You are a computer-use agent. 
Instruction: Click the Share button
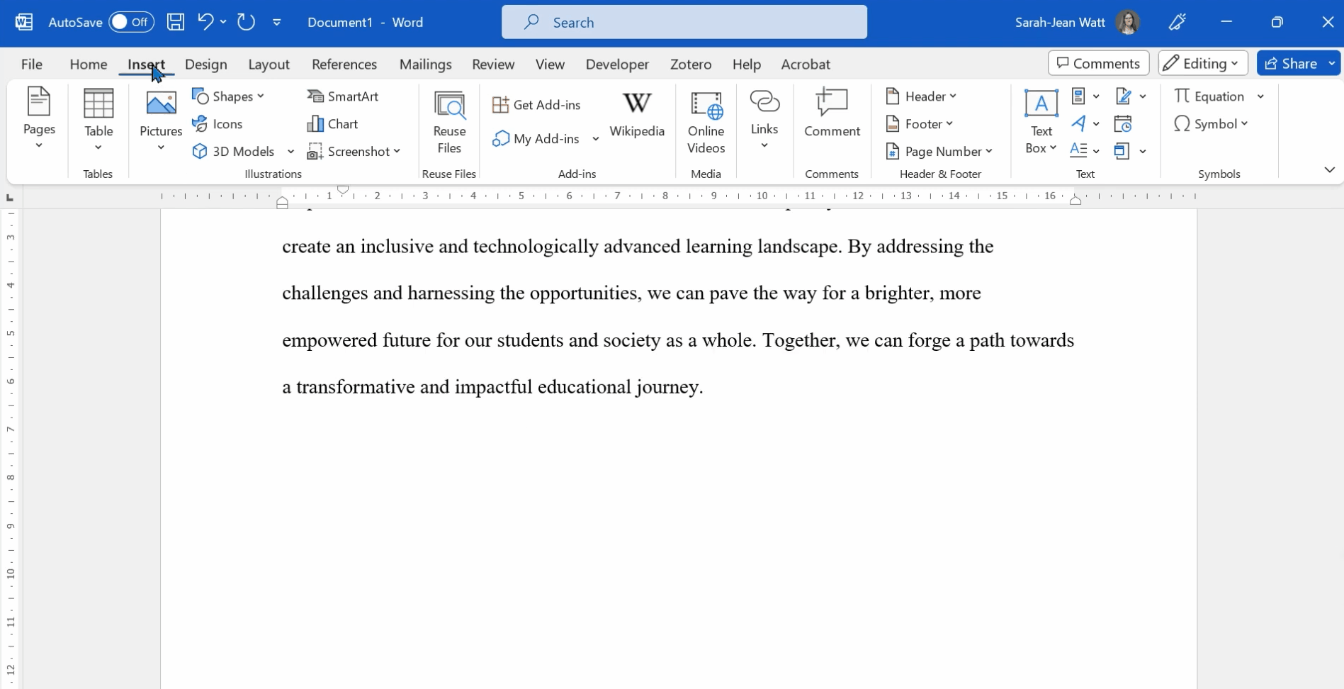click(x=1291, y=63)
